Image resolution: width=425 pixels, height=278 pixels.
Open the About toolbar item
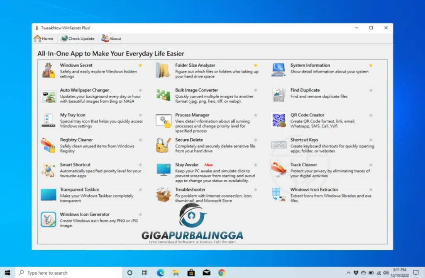pos(111,39)
